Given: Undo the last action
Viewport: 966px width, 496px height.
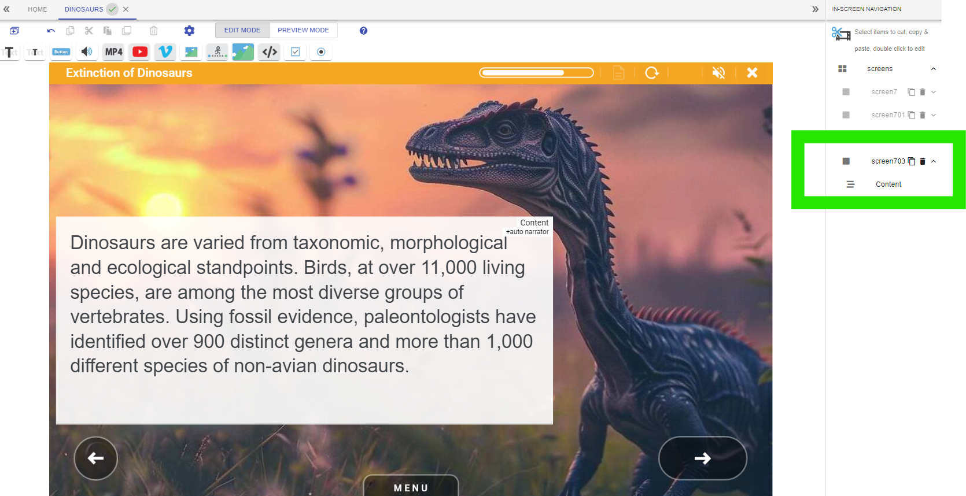Looking at the screenshot, I should 51,31.
